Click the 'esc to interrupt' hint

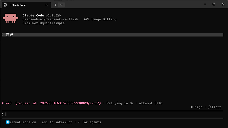pyautogui.click(x=57, y=122)
